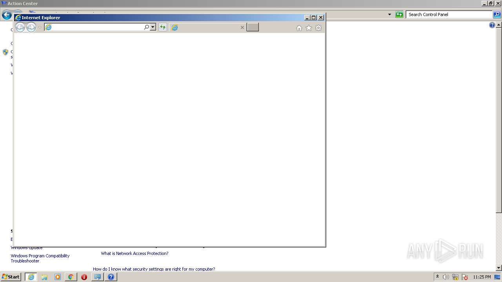Viewport: 502px width, 282px height.
Task: Maximize the Internet Explorer window
Action: coord(313,18)
